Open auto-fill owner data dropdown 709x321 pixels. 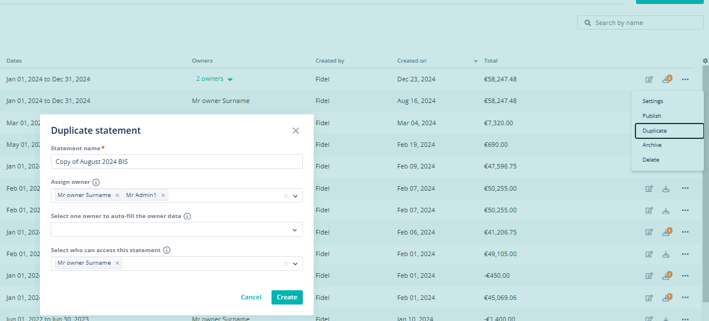(x=295, y=230)
